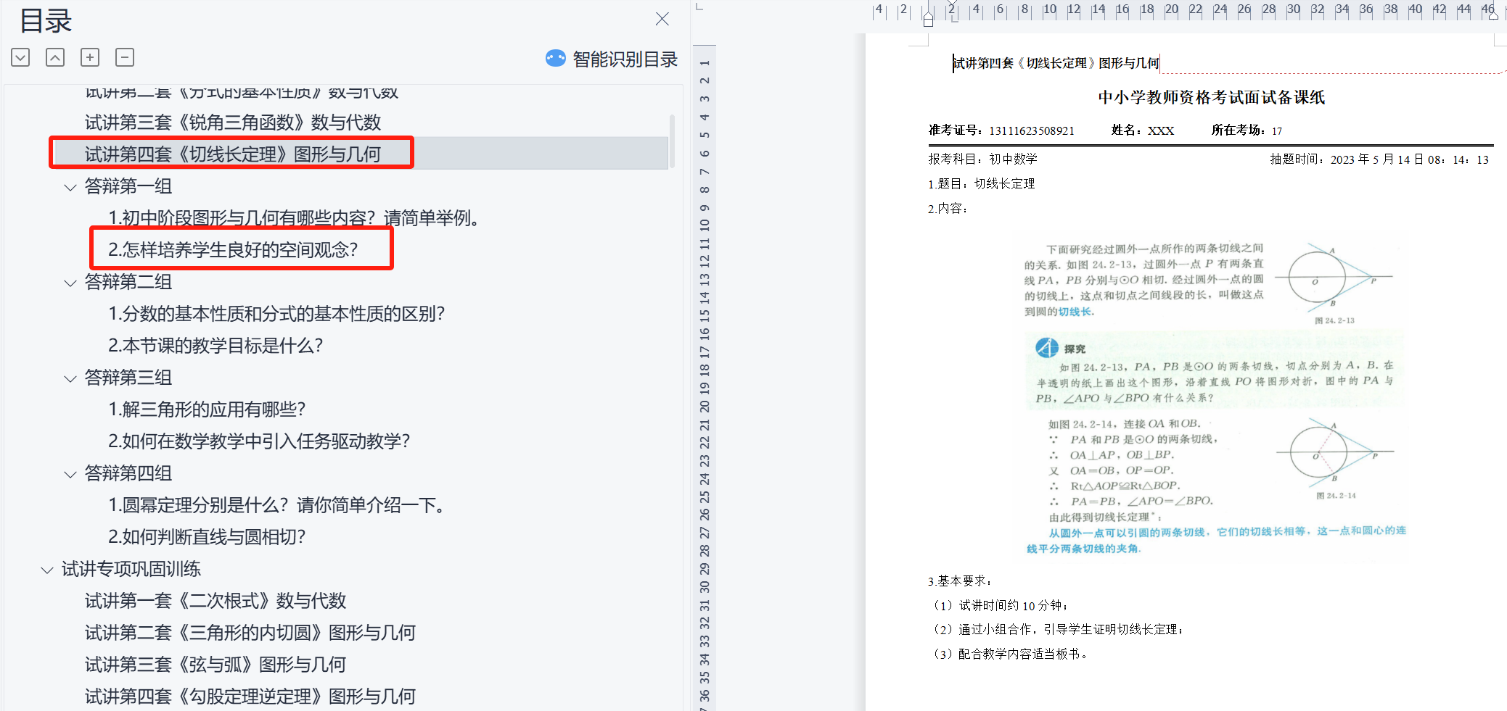This screenshot has height=711, width=1507.
Task: Click the right indent marker on horizontal ruler
Action: (1492, 14)
